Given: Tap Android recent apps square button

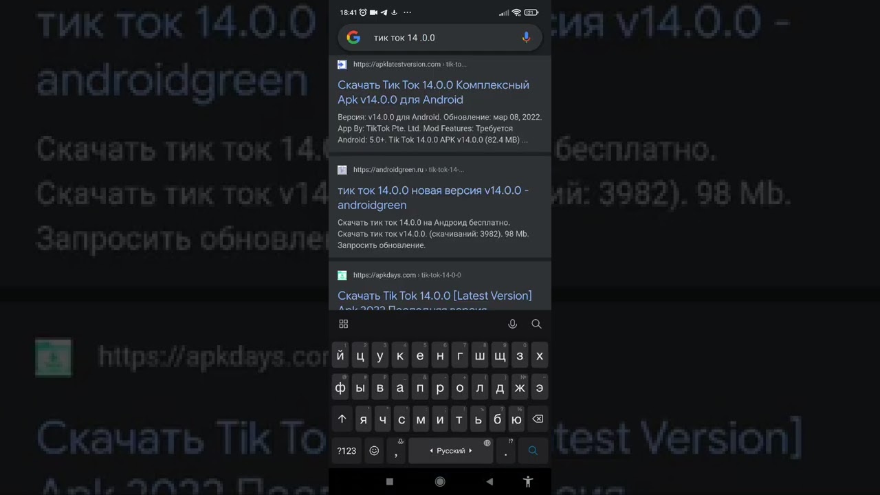Looking at the screenshot, I should coord(390,482).
